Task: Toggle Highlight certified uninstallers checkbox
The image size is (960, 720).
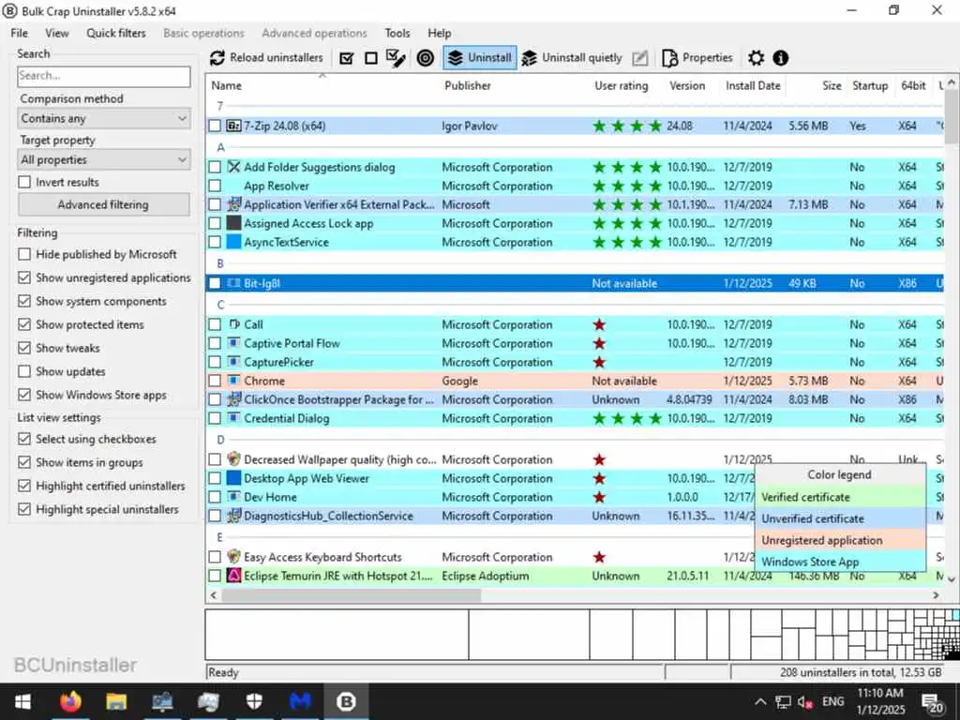Action: pos(24,486)
